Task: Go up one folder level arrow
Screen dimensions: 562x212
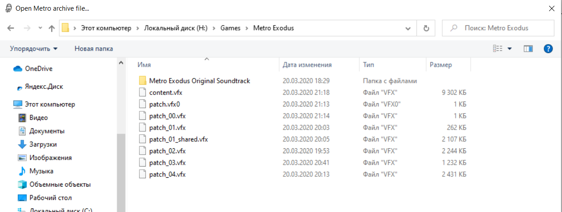Action: 52,28
